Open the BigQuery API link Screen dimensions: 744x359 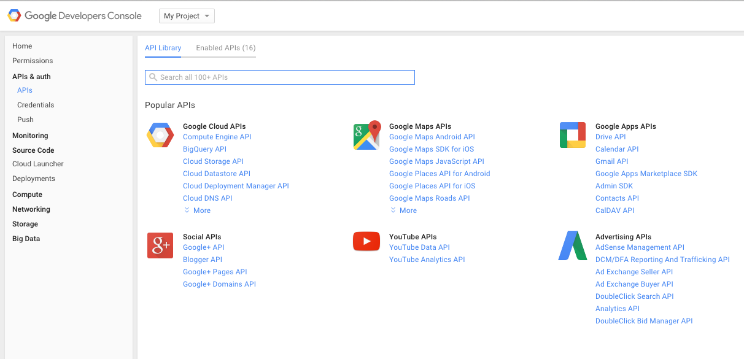tap(204, 149)
